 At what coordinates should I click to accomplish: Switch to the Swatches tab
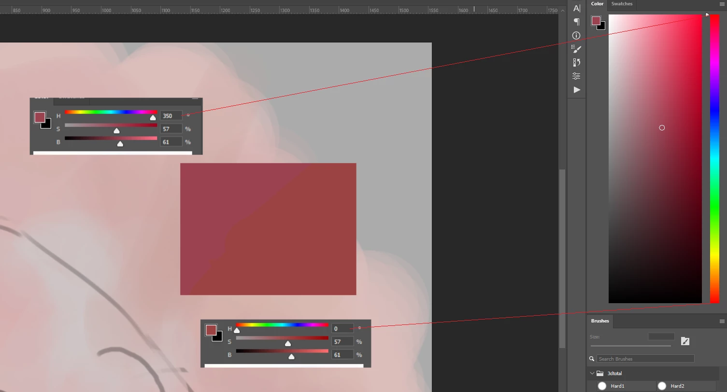point(622,4)
